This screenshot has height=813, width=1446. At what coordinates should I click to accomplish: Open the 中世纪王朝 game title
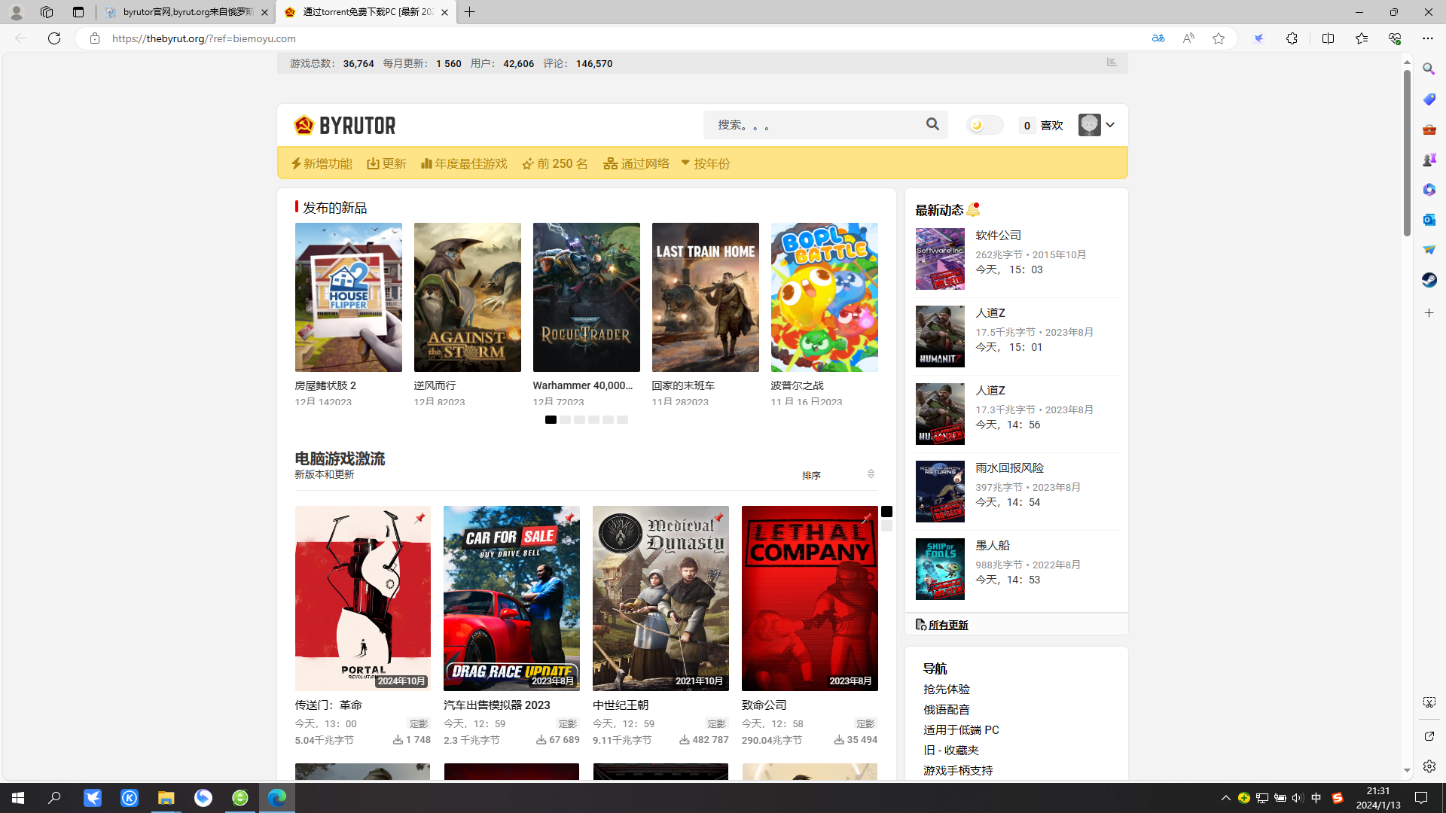[x=620, y=705]
